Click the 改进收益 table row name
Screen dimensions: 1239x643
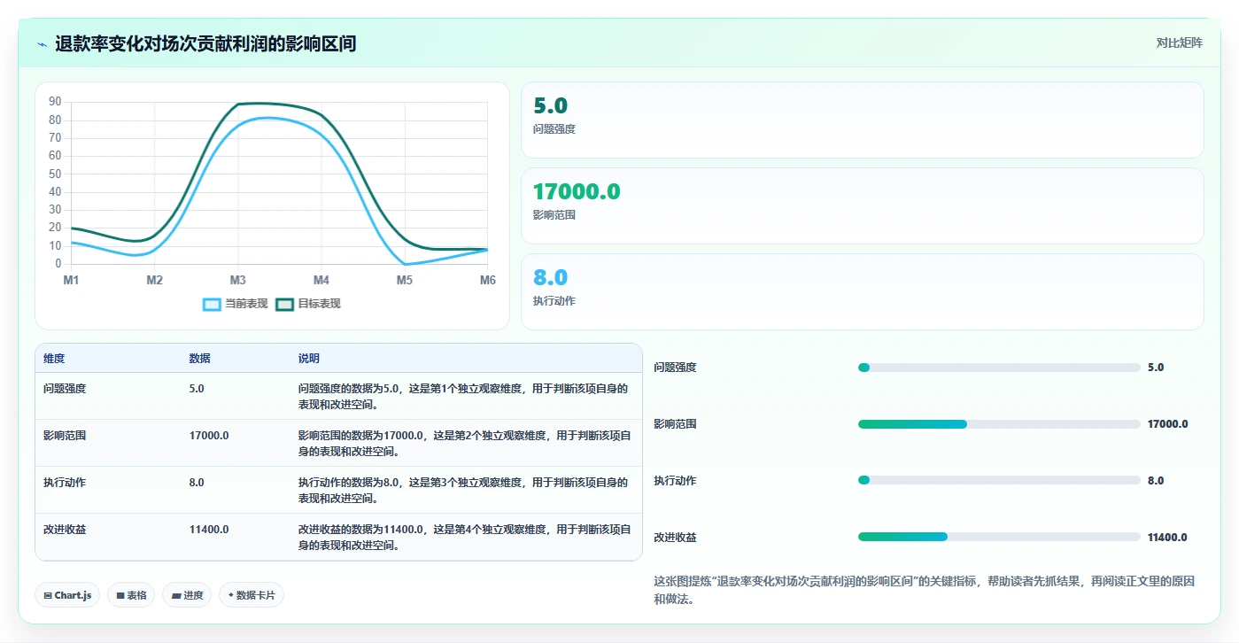point(65,529)
